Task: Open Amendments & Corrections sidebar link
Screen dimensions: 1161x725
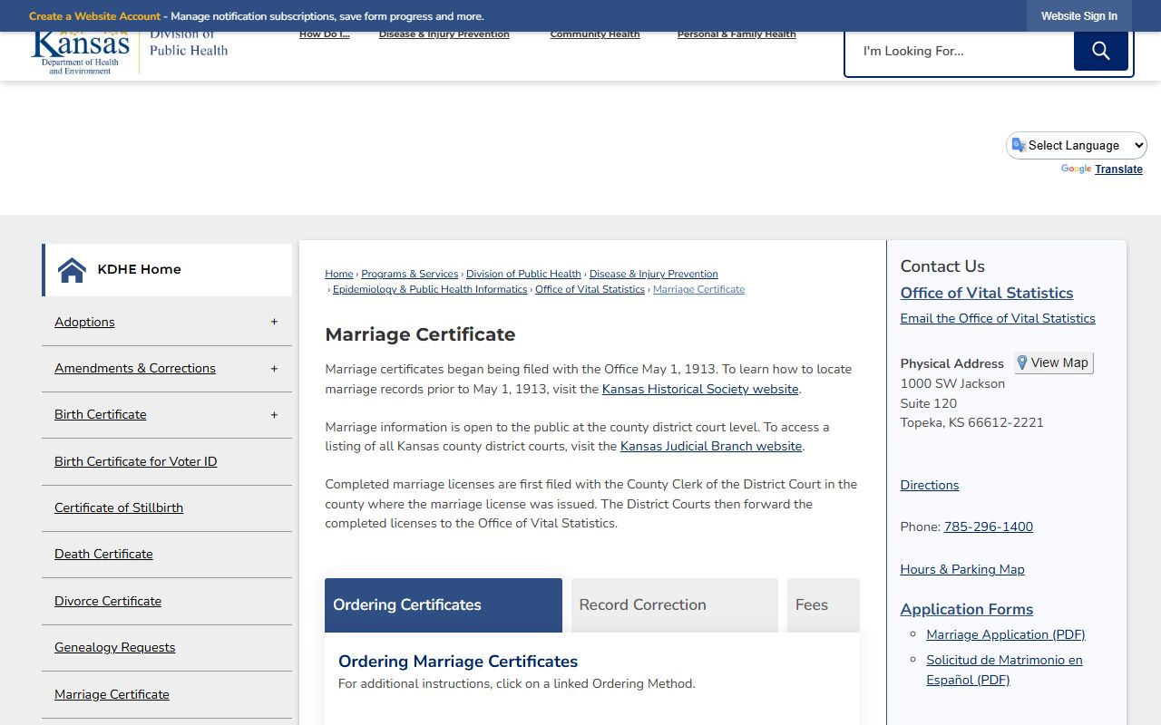Action: tap(135, 368)
